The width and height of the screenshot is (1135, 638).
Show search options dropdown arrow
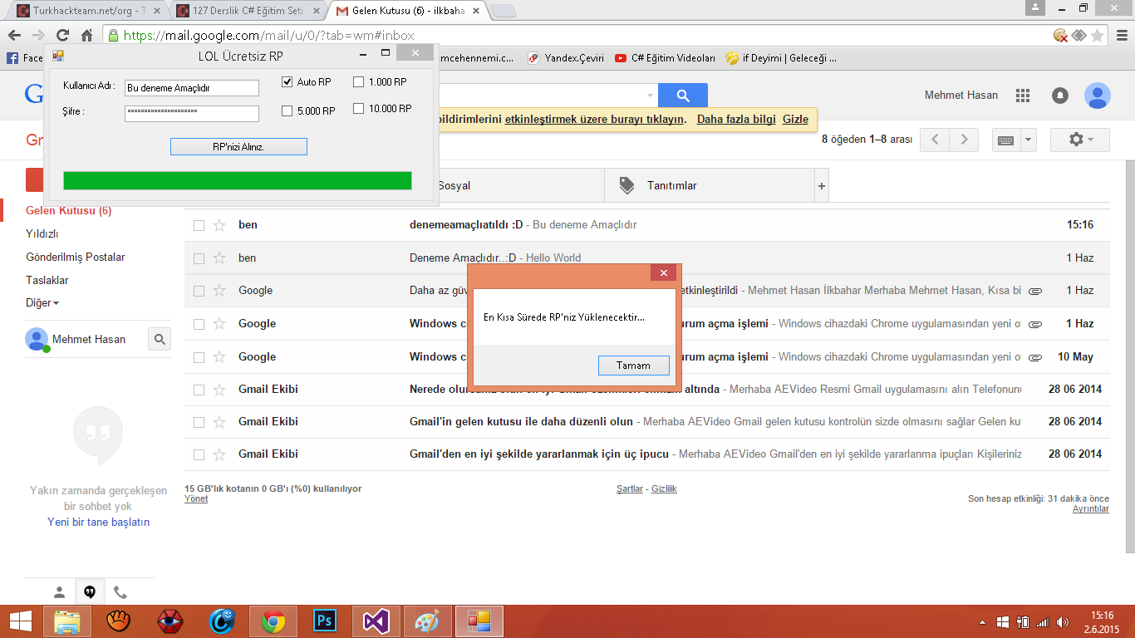650,96
